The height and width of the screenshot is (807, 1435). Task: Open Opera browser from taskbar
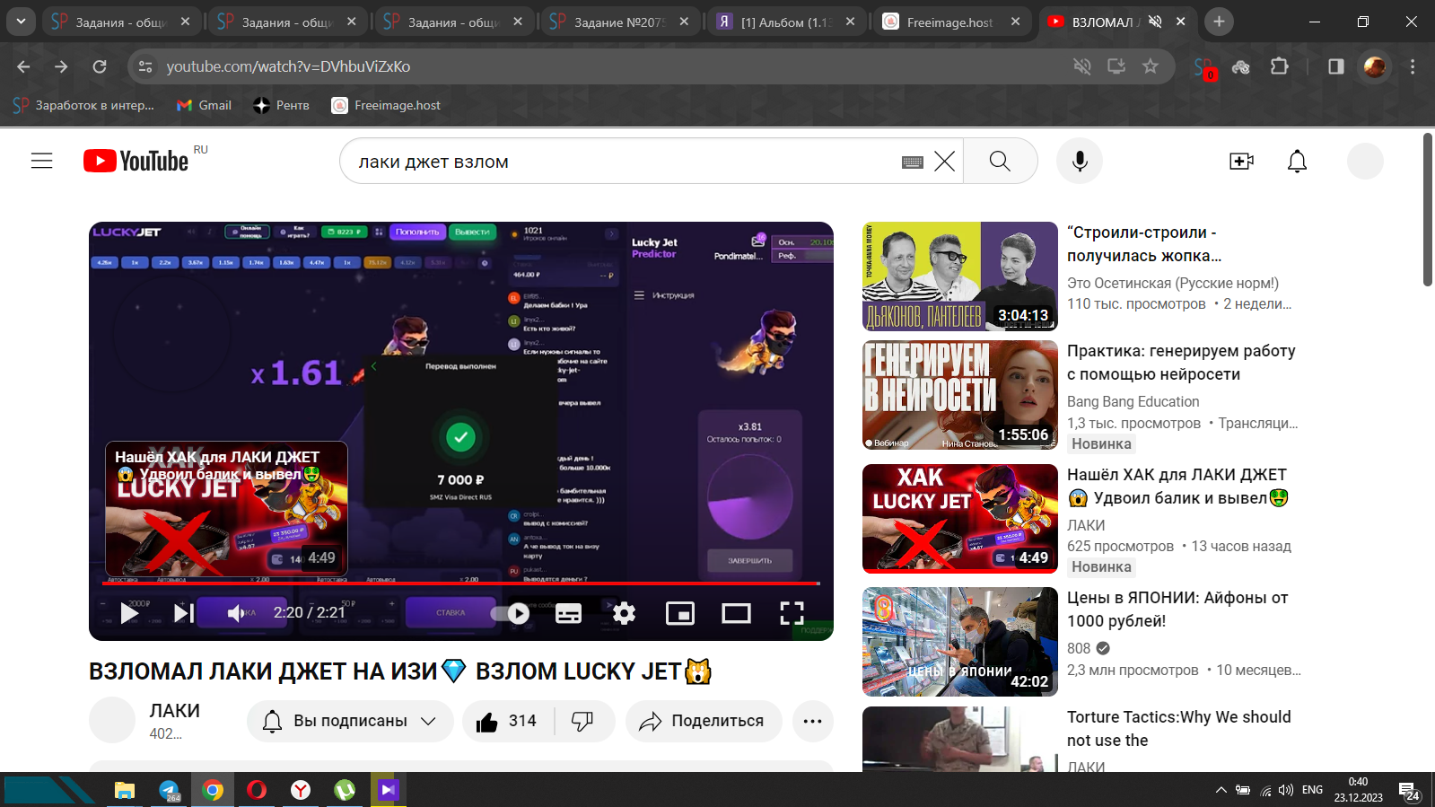tap(257, 790)
